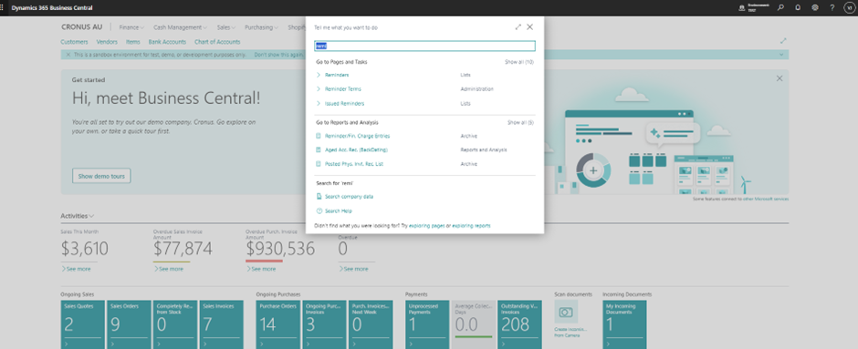Screen dimensions: 858x349
Task: Open Outstanding Vendor Invoices tile
Action: click(520, 324)
